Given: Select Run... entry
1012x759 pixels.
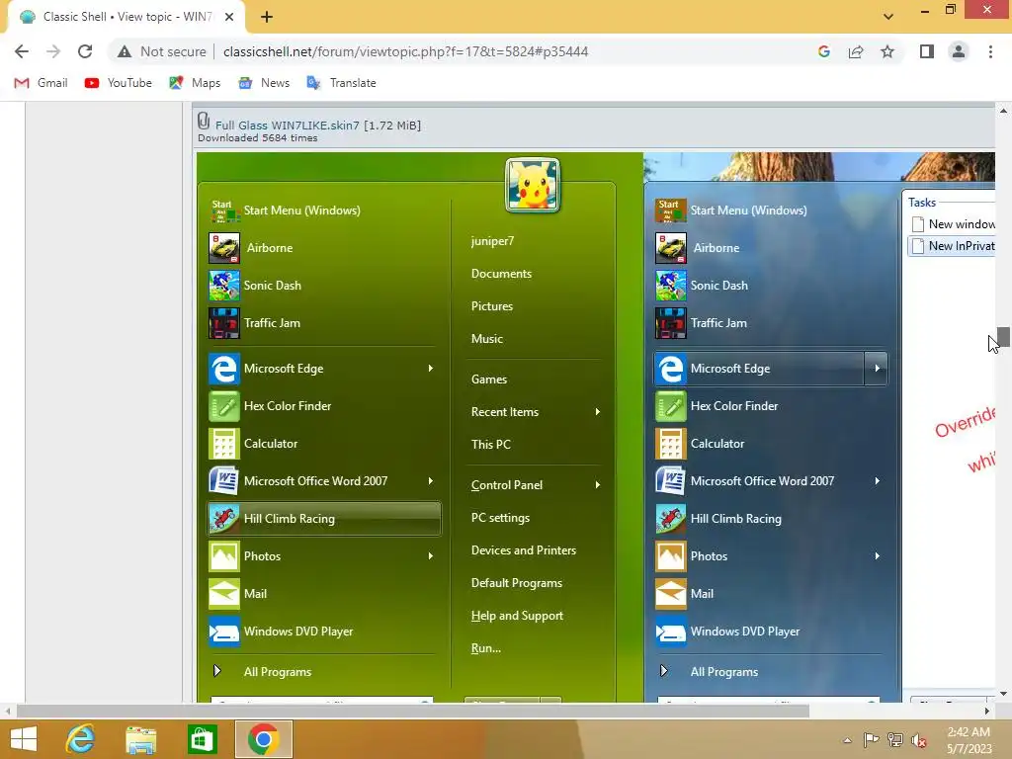Looking at the screenshot, I should tap(486, 648).
